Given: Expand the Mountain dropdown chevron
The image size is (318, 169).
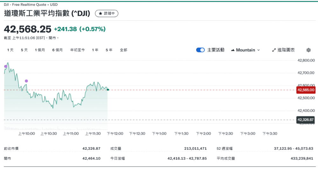Looking at the screenshot, I should pos(259,50).
